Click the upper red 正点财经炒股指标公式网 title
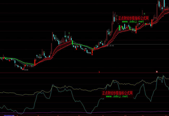The image size is (169, 116). 133,18
